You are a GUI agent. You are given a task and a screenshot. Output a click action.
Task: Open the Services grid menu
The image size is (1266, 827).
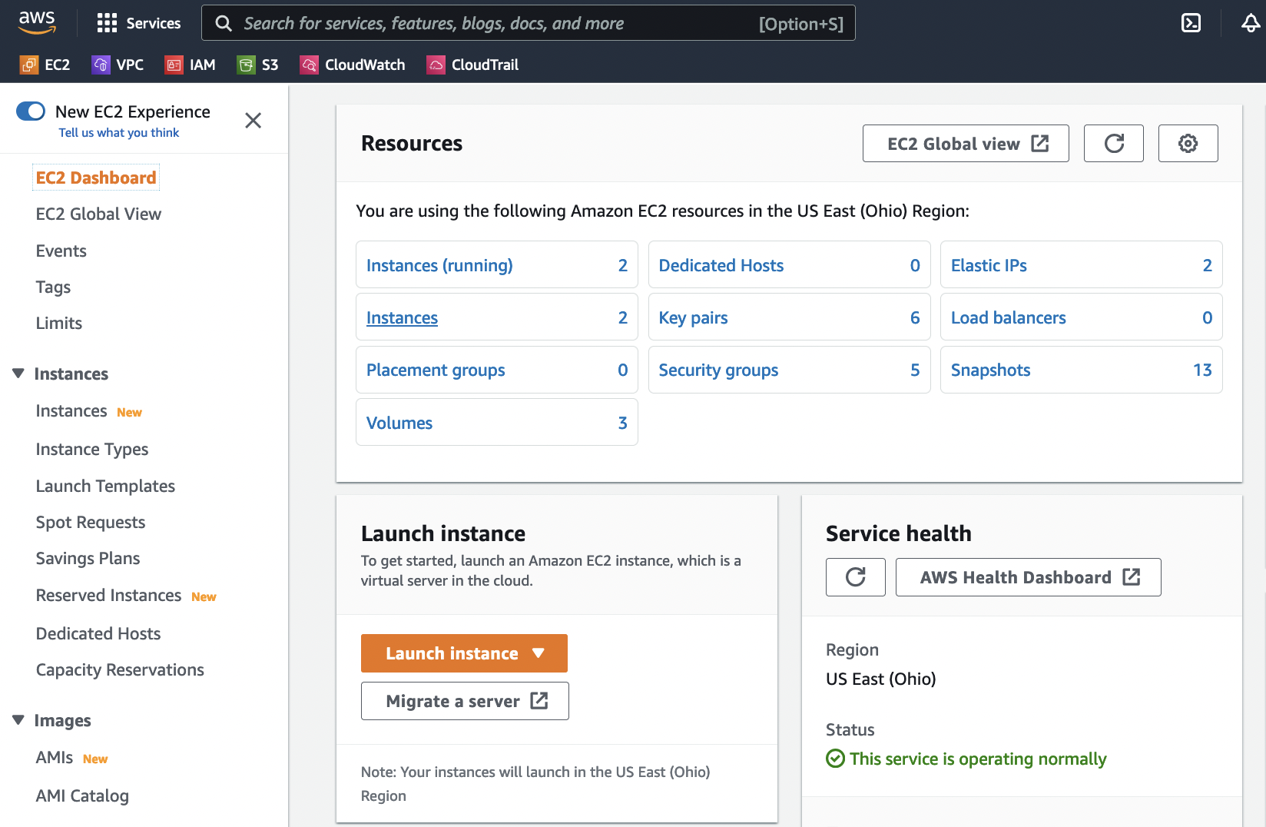[x=138, y=23]
